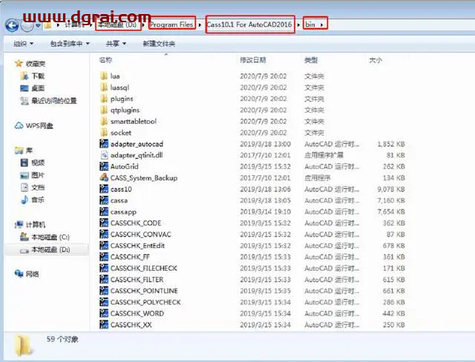
Task: Expand the arrow after the bin breadcrumb
Action: (321, 24)
